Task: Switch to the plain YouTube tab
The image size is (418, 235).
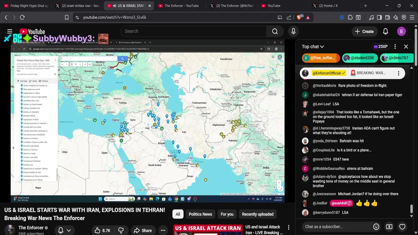Action: click(283, 6)
